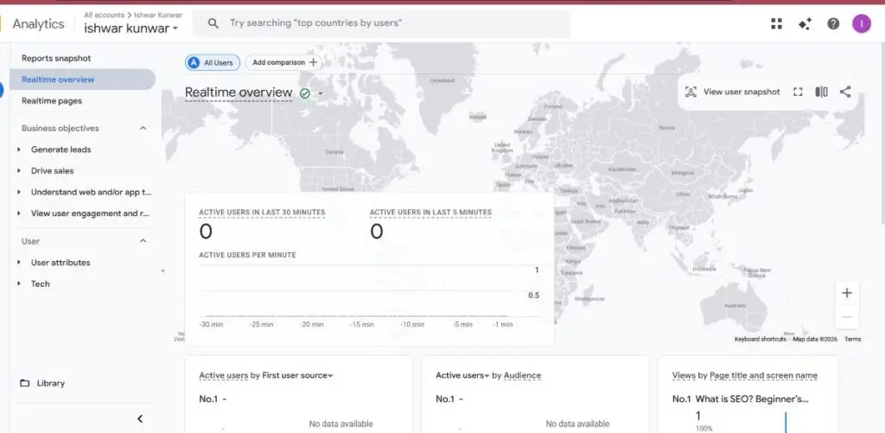Click '-15 min' axis label
Screen dimensions: 885x433
click(362, 325)
